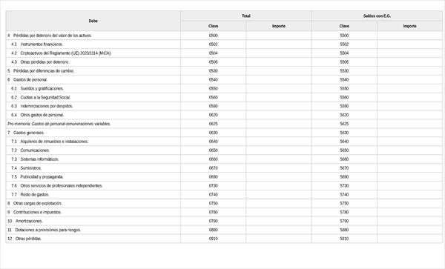Click the Importe cell next to clave 5560
The width and height of the screenshot is (445, 269).
coord(409,97)
